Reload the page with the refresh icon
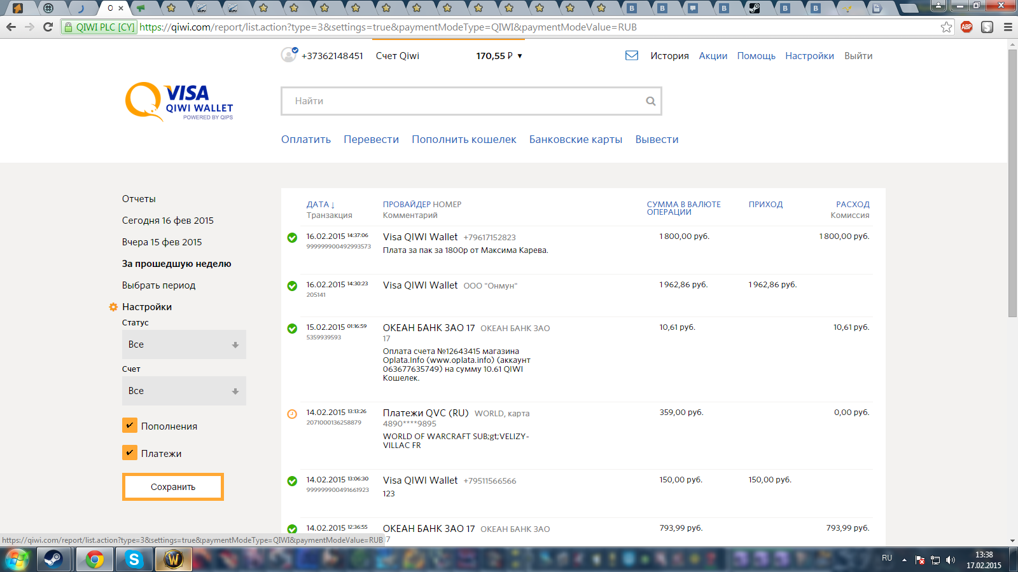 click(x=48, y=27)
